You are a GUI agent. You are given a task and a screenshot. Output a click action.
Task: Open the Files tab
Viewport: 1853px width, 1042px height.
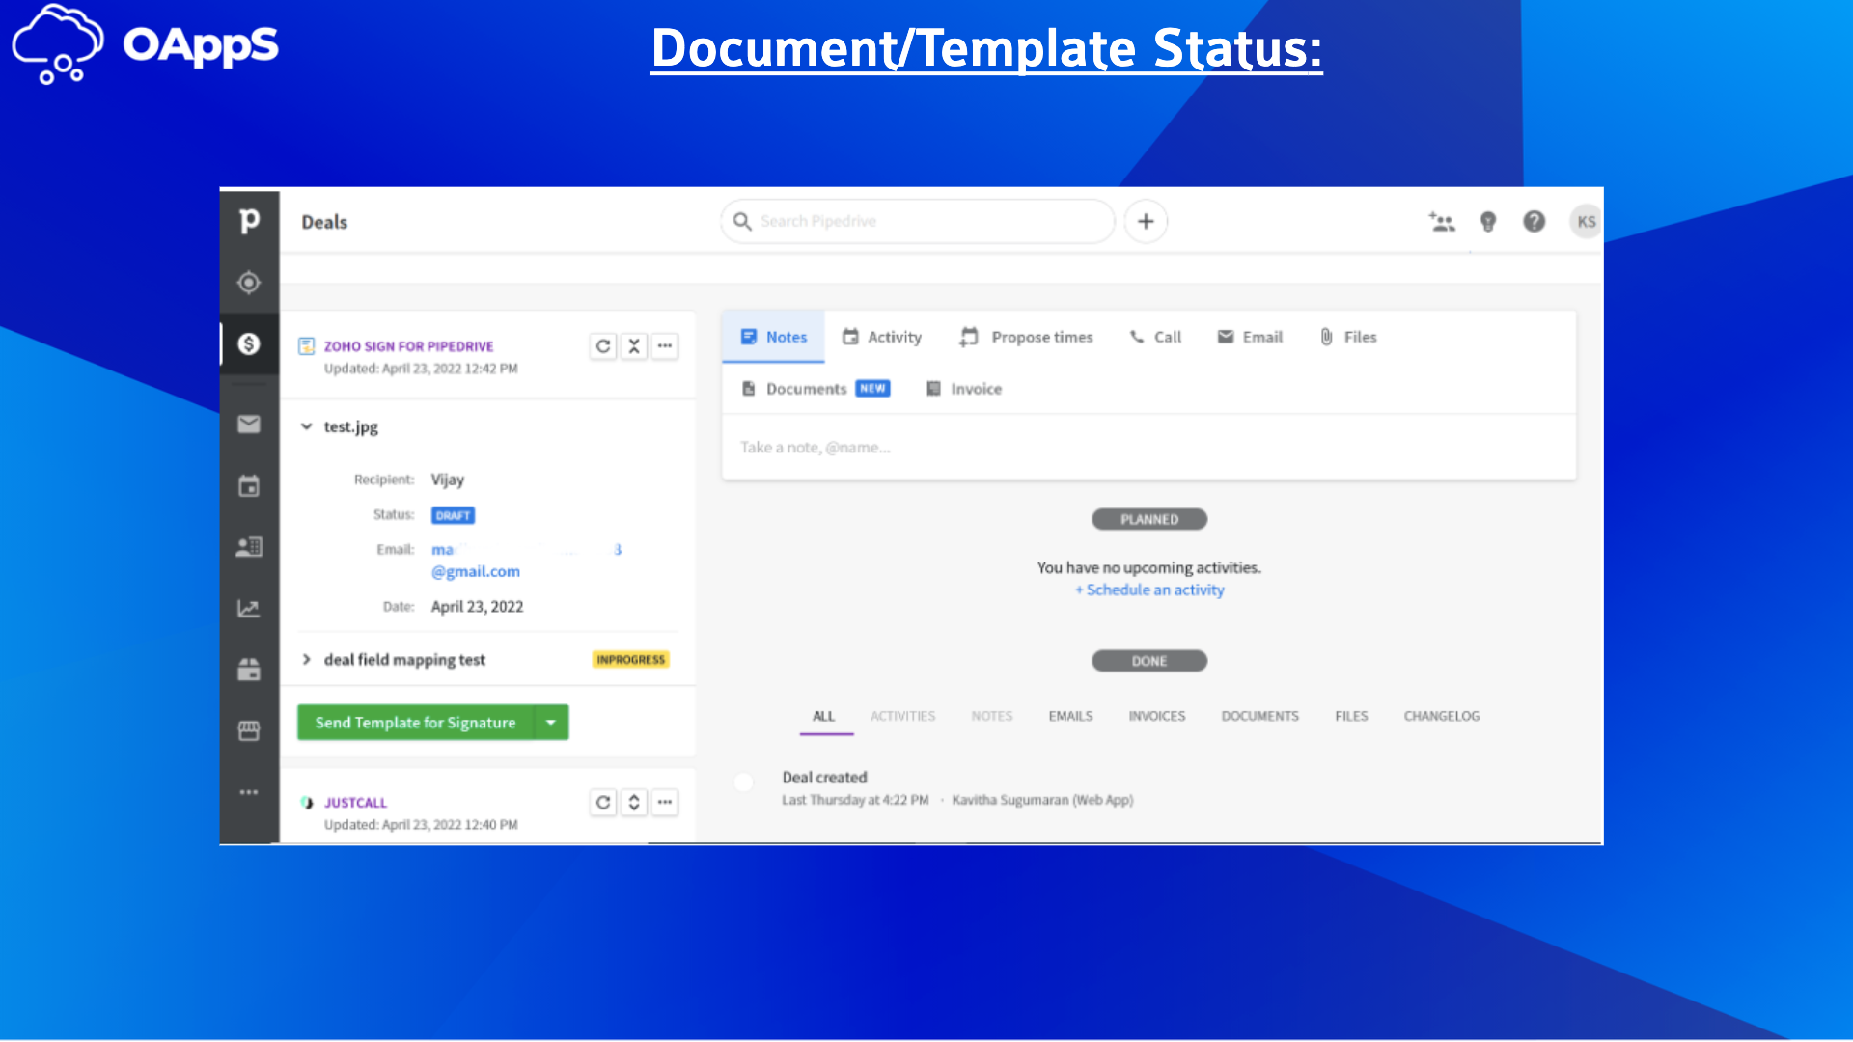(1348, 337)
